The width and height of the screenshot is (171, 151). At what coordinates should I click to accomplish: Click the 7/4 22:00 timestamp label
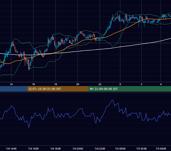click(100, 148)
